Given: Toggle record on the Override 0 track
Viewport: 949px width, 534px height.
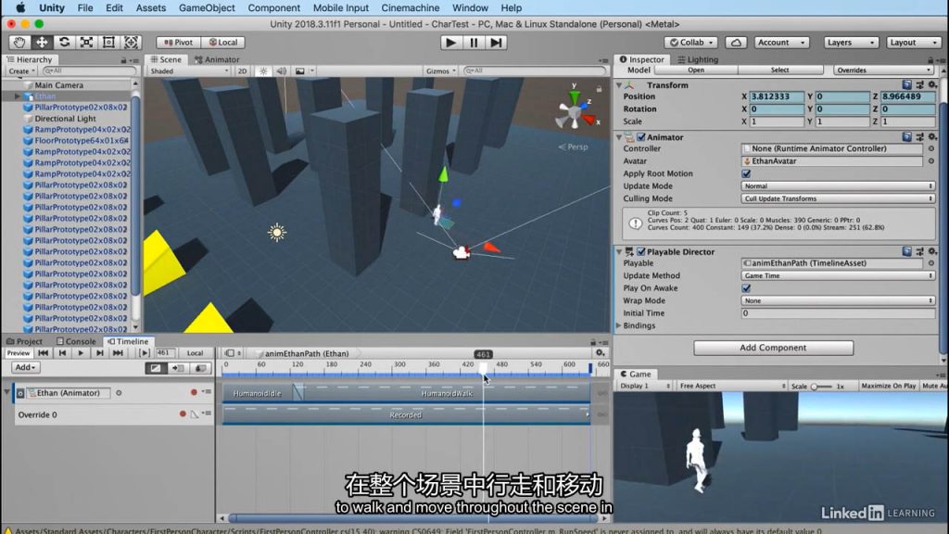Looking at the screenshot, I should 183,414.
